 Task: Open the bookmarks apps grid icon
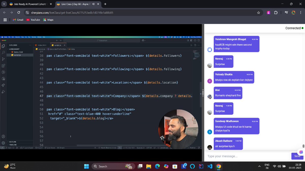pyautogui.click(x=5, y=20)
